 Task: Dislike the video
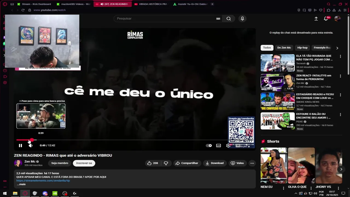tap(166, 163)
